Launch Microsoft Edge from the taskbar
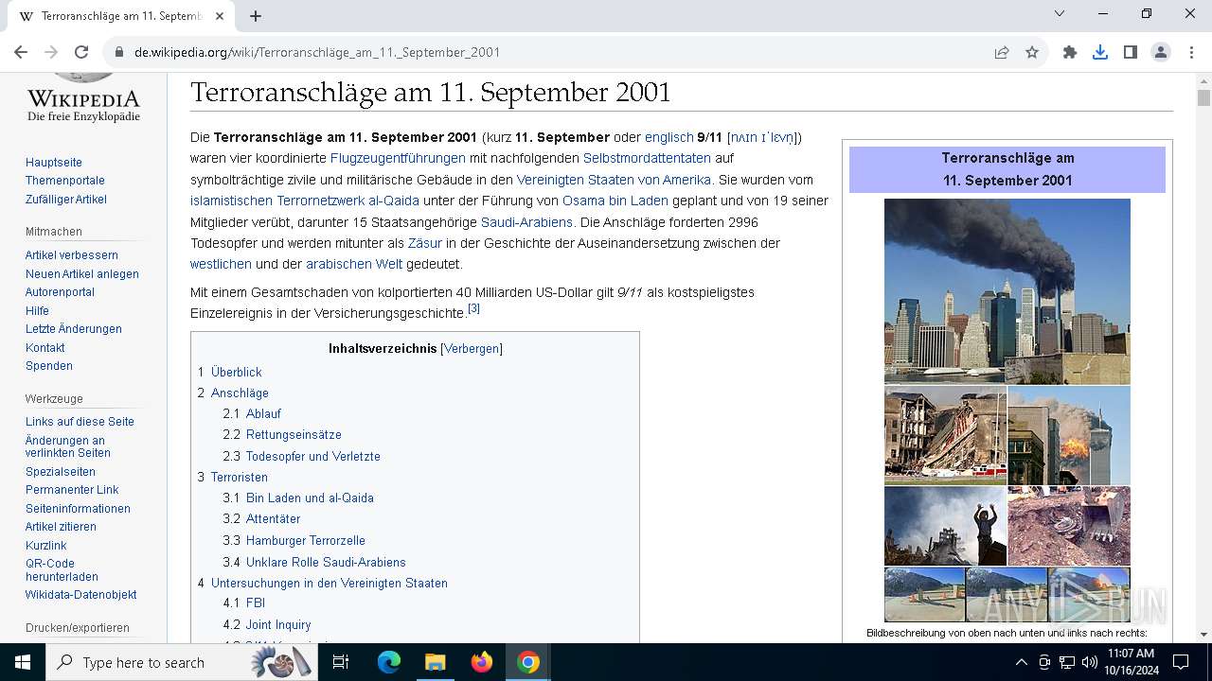The image size is (1212, 681). (x=389, y=662)
